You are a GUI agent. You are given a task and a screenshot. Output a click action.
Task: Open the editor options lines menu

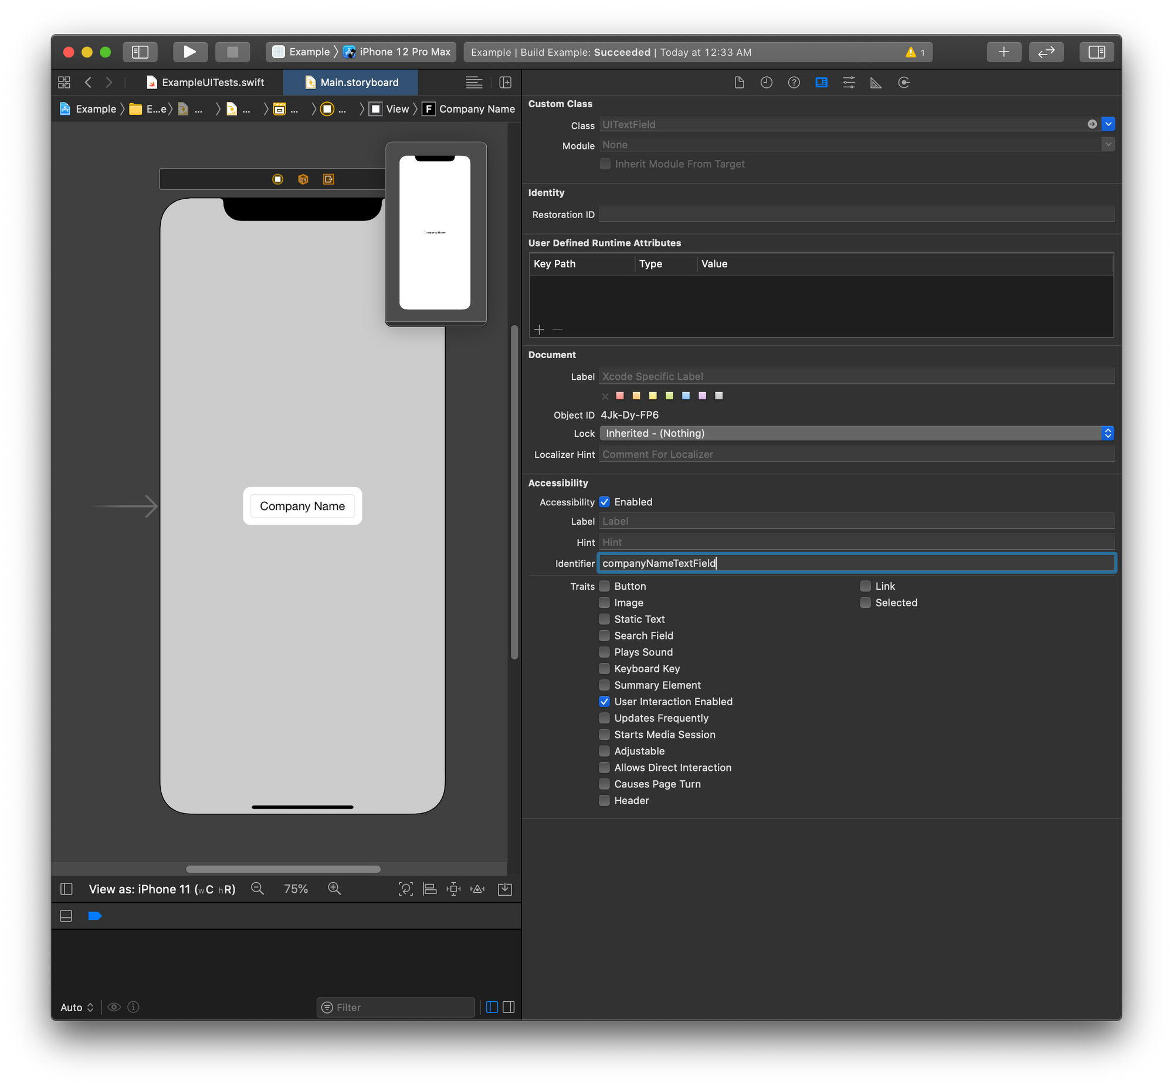(474, 83)
